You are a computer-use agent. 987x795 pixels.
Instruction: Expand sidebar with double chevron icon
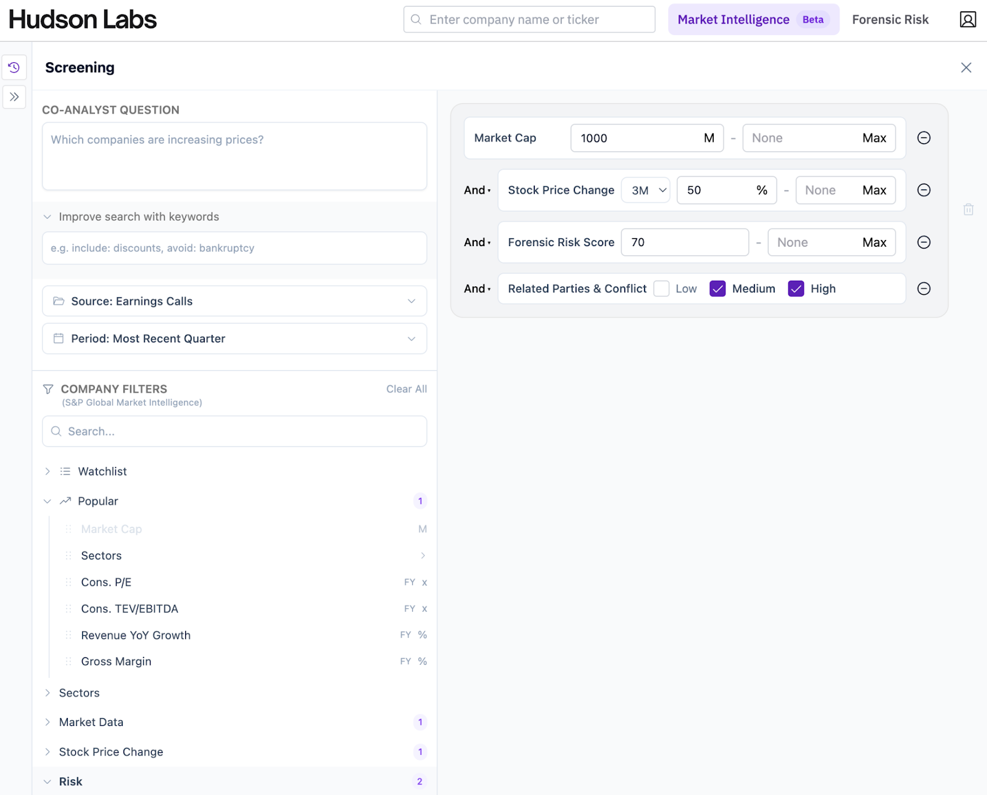(14, 97)
